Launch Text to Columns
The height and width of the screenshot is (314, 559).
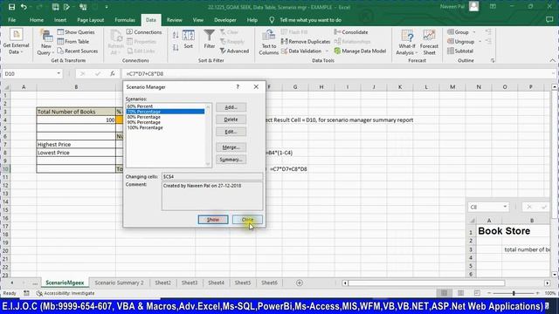[x=268, y=42]
